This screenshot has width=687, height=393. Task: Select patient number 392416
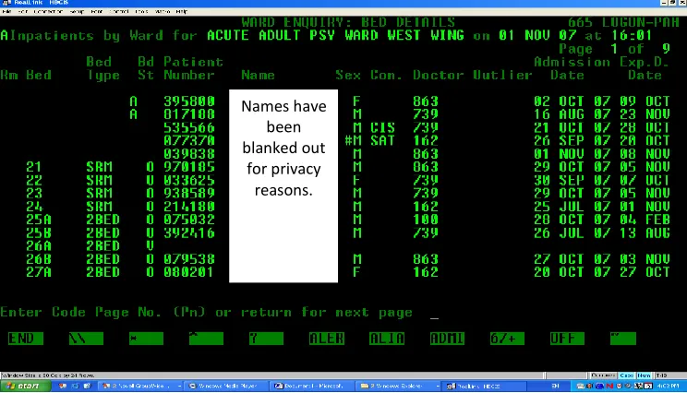pyautogui.click(x=189, y=232)
